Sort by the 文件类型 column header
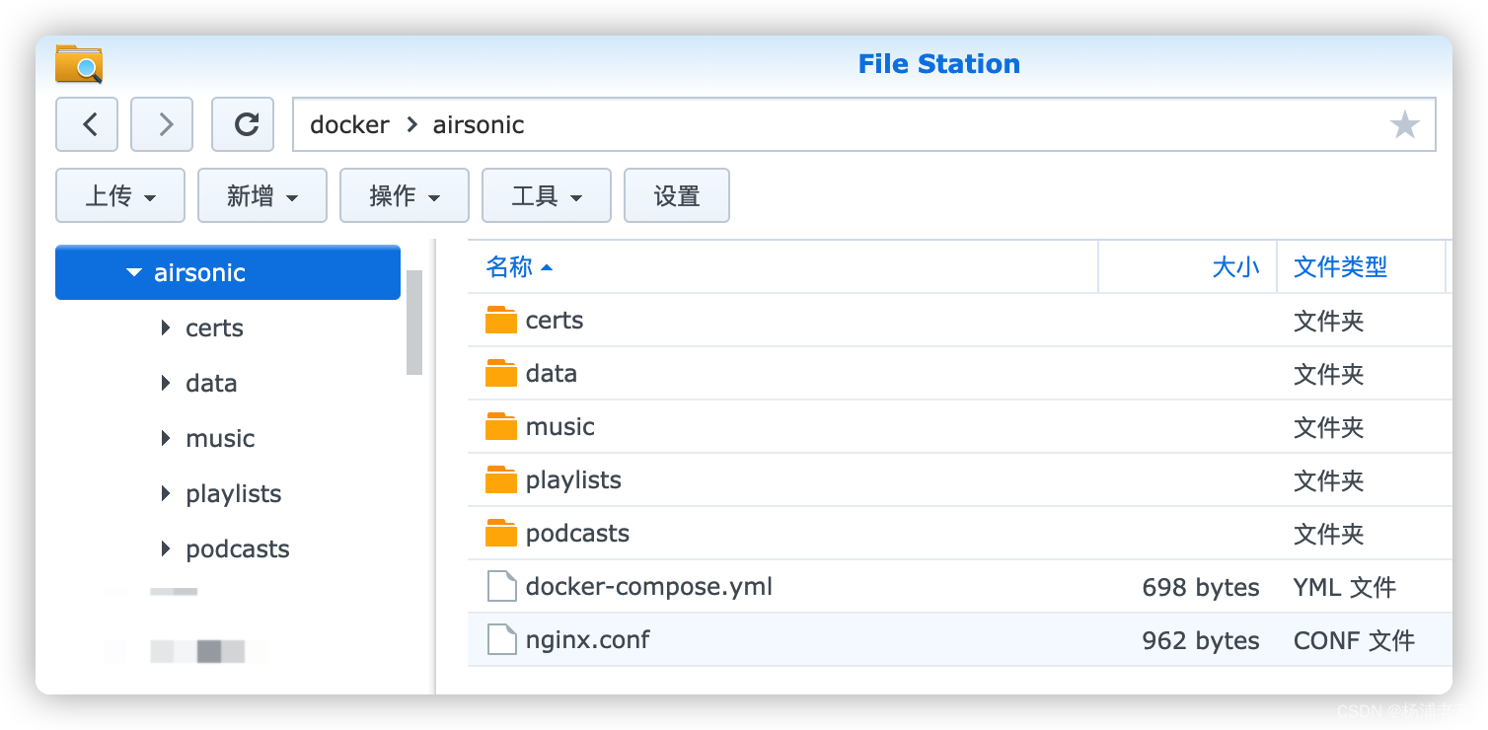 point(1340,266)
